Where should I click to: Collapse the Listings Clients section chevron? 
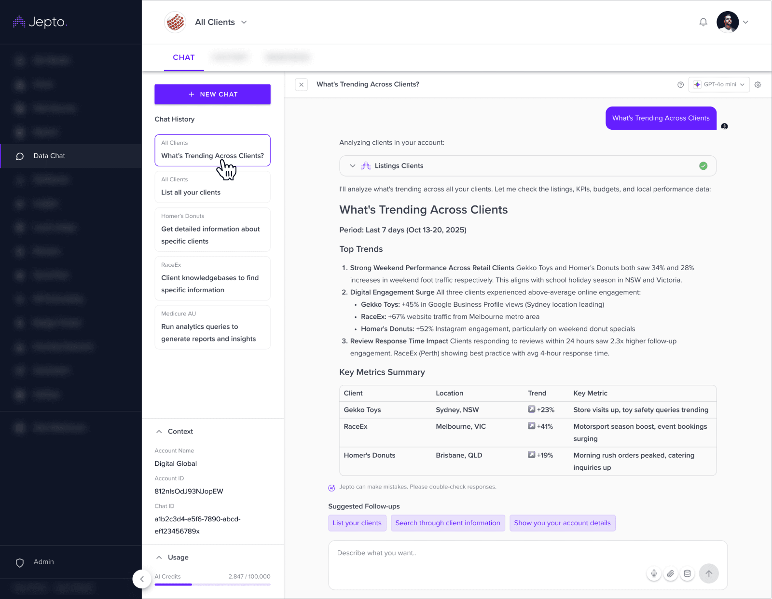353,166
